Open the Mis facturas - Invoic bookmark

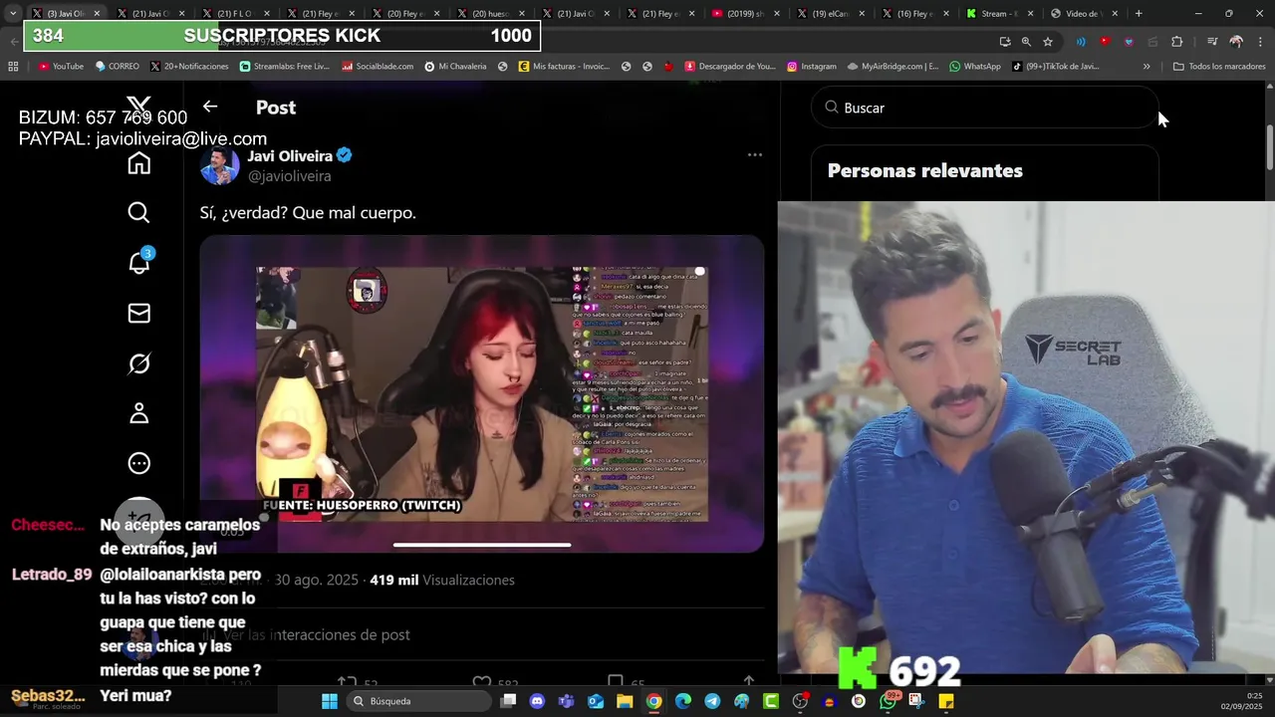(564, 67)
